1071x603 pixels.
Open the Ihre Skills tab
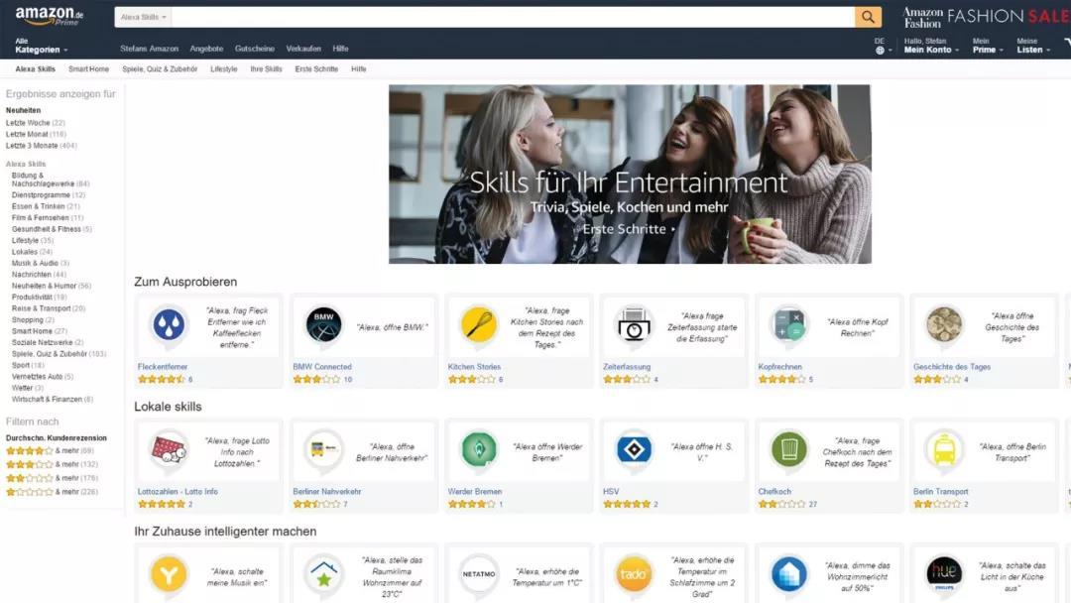click(267, 69)
